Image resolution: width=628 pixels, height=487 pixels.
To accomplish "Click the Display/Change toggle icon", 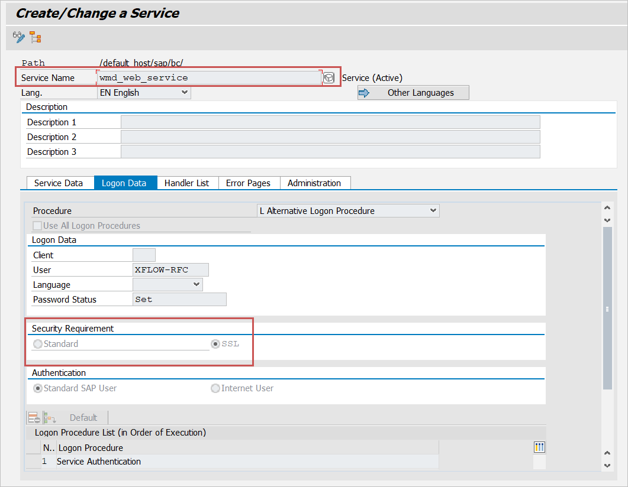I will point(19,38).
